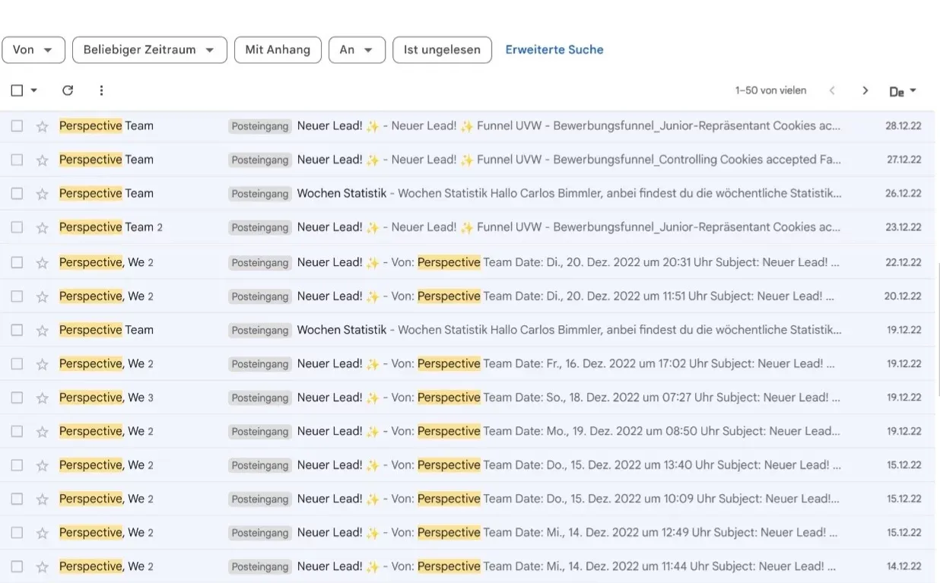Open the 'An' recipient filter dropdown
The width and height of the screenshot is (940, 583).
(x=356, y=50)
